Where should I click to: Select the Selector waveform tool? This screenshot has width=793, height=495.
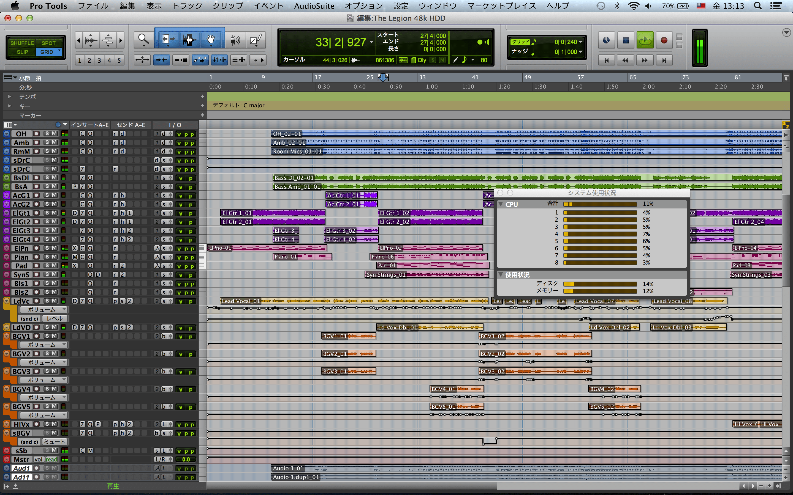pos(189,40)
